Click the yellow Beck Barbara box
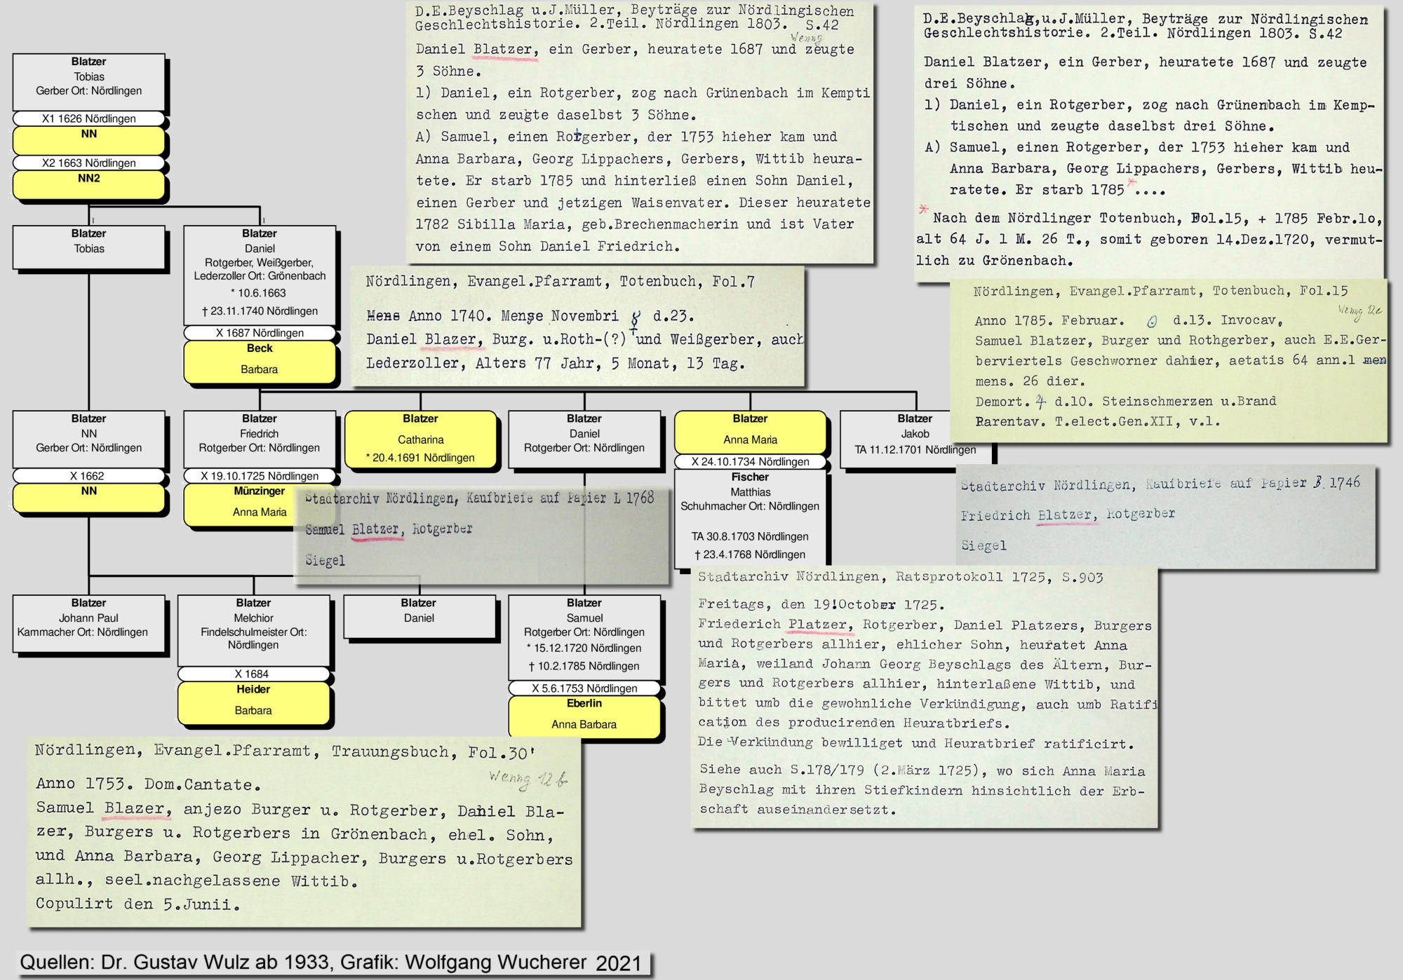Viewport: 1403px width, 980px height. (260, 360)
